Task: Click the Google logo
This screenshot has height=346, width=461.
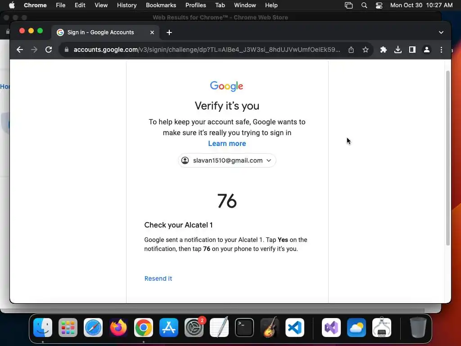Action: click(x=227, y=86)
